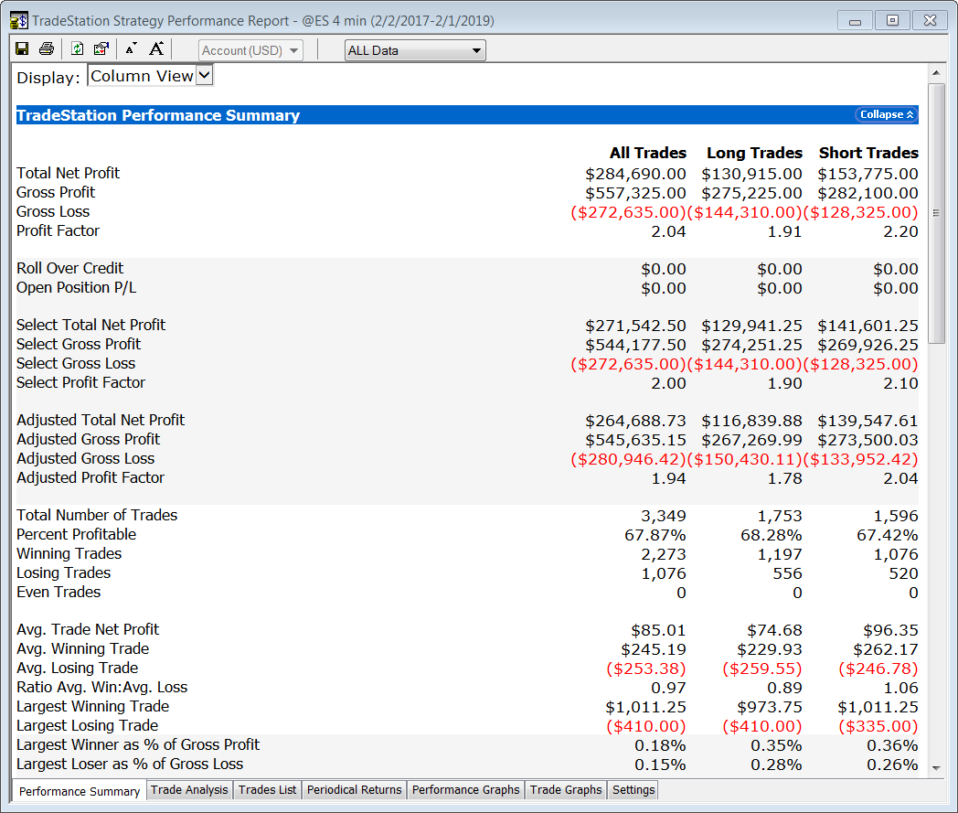
Task: Click the TradeStation app icon in title bar
Action: coord(19,21)
